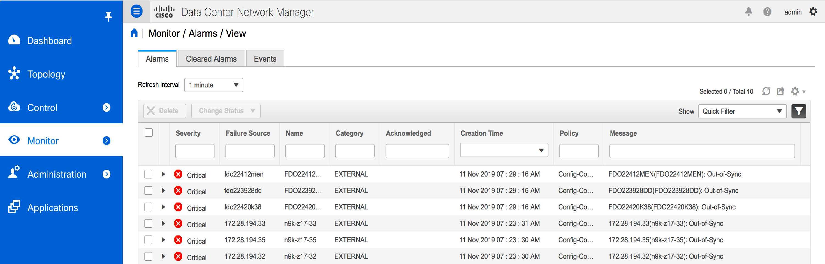Select the fdo22412men alarm checkbox
Viewport: 825px width, 264px height.
pos(148,174)
